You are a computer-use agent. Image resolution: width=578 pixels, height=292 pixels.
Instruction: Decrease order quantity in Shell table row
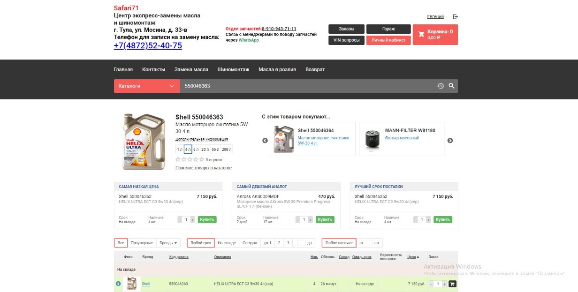pos(432,284)
